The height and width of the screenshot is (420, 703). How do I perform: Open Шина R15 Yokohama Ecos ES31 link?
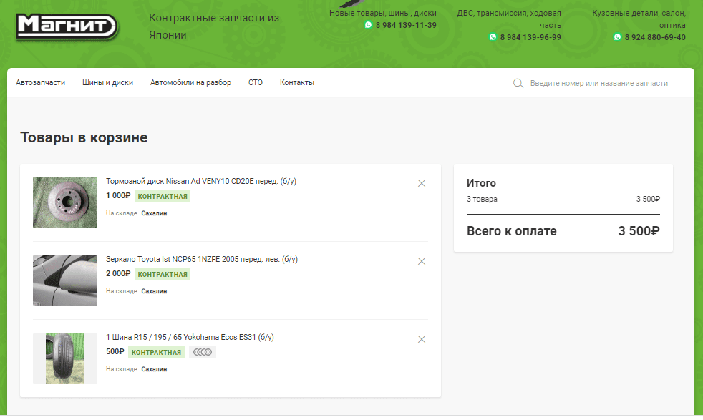[x=190, y=337]
